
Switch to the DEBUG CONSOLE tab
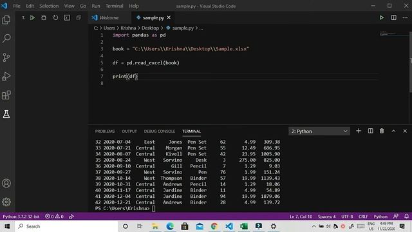click(159, 131)
